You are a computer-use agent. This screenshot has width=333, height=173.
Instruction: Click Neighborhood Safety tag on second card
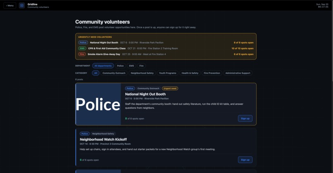click(x=103, y=134)
